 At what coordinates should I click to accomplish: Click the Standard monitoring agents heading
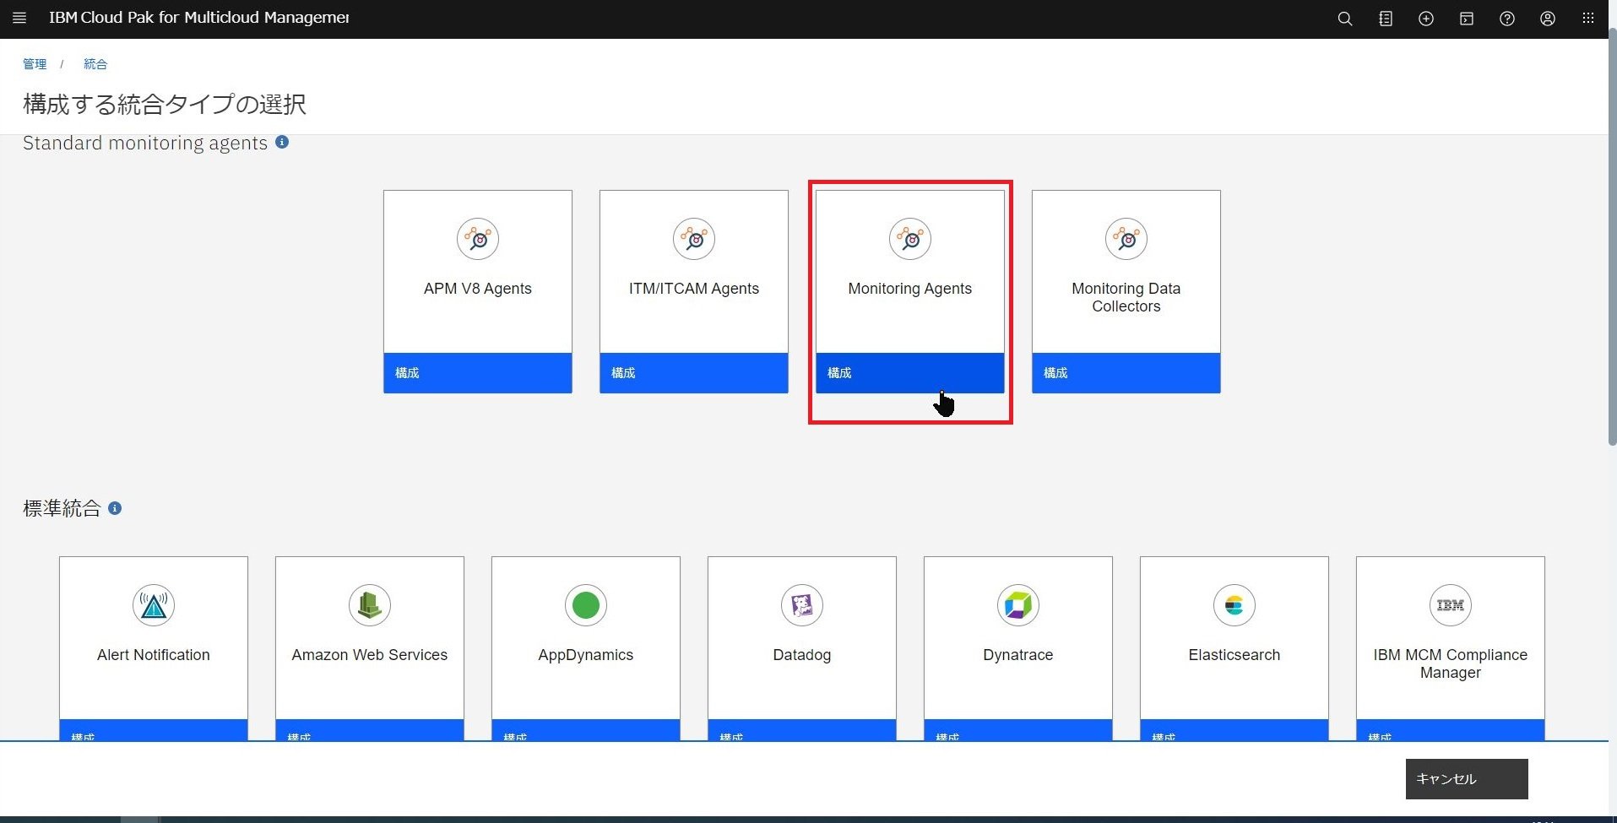point(145,143)
